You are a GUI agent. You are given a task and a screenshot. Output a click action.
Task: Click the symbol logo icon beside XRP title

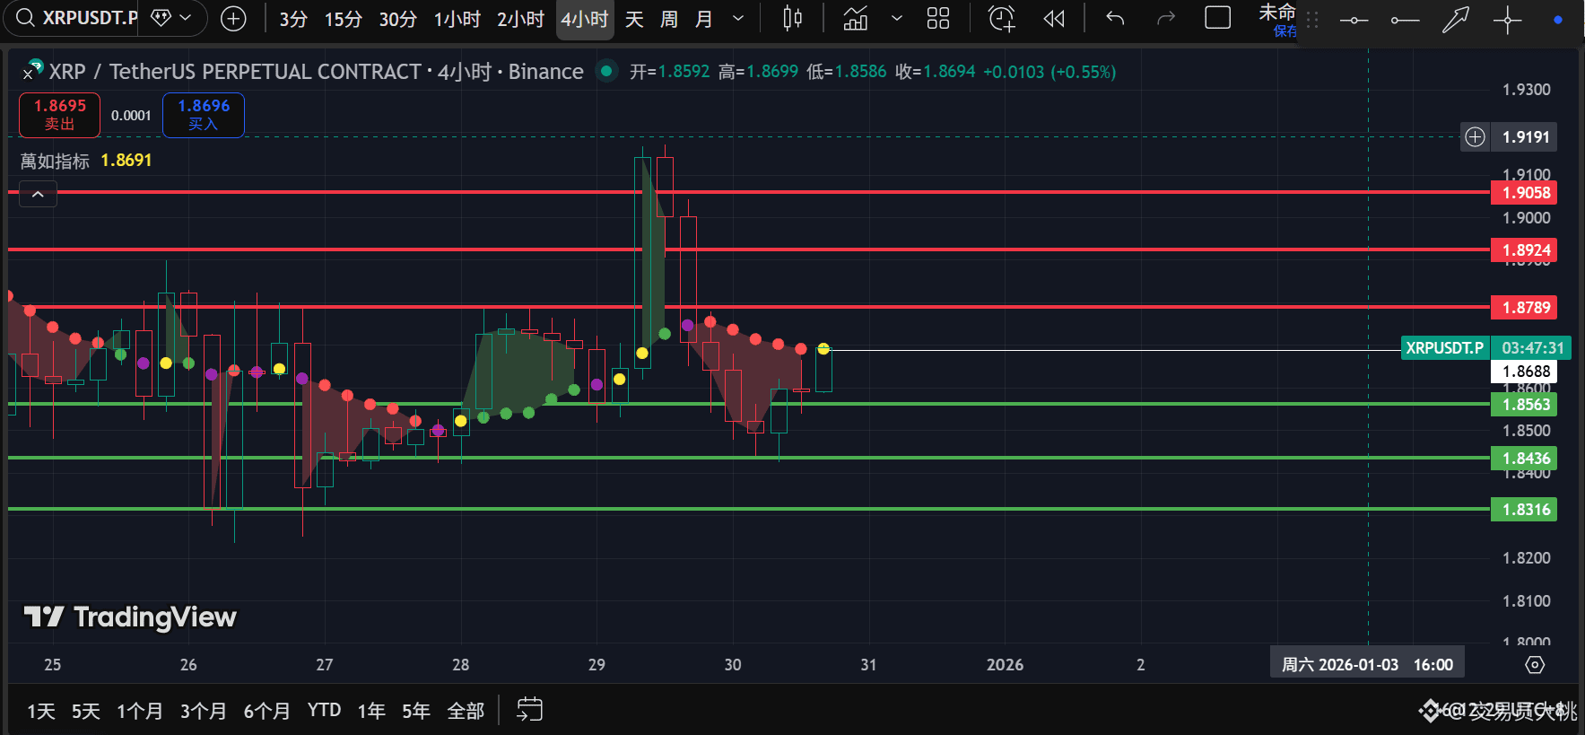pos(33,69)
